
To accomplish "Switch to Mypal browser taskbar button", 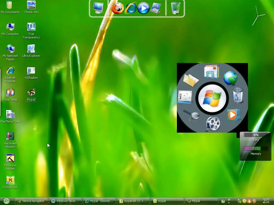I will [x=201, y=201].
